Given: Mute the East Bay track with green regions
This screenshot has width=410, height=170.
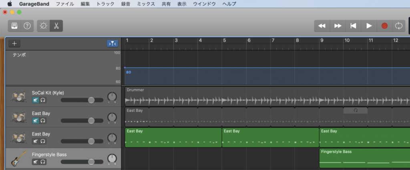Looking at the screenshot, I should [36, 141].
